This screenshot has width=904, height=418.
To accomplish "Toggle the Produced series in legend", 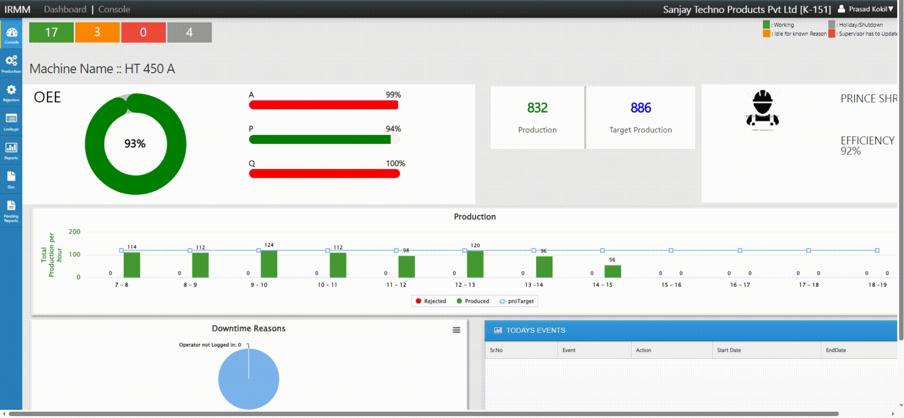I will point(473,301).
